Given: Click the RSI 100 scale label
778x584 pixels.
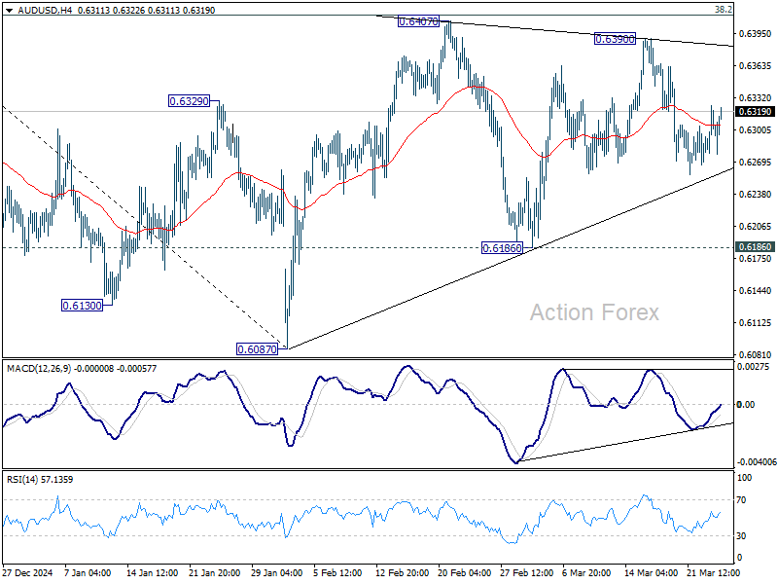Looking at the screenshot, I should (745, 478).
